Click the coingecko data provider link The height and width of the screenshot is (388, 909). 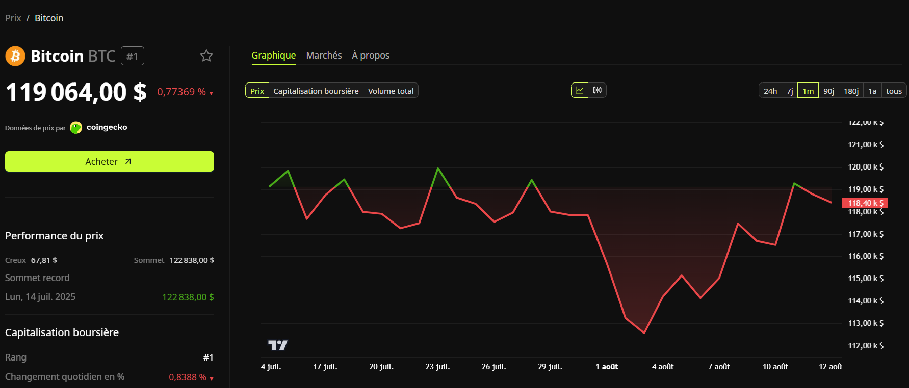[x=107, y=127]
